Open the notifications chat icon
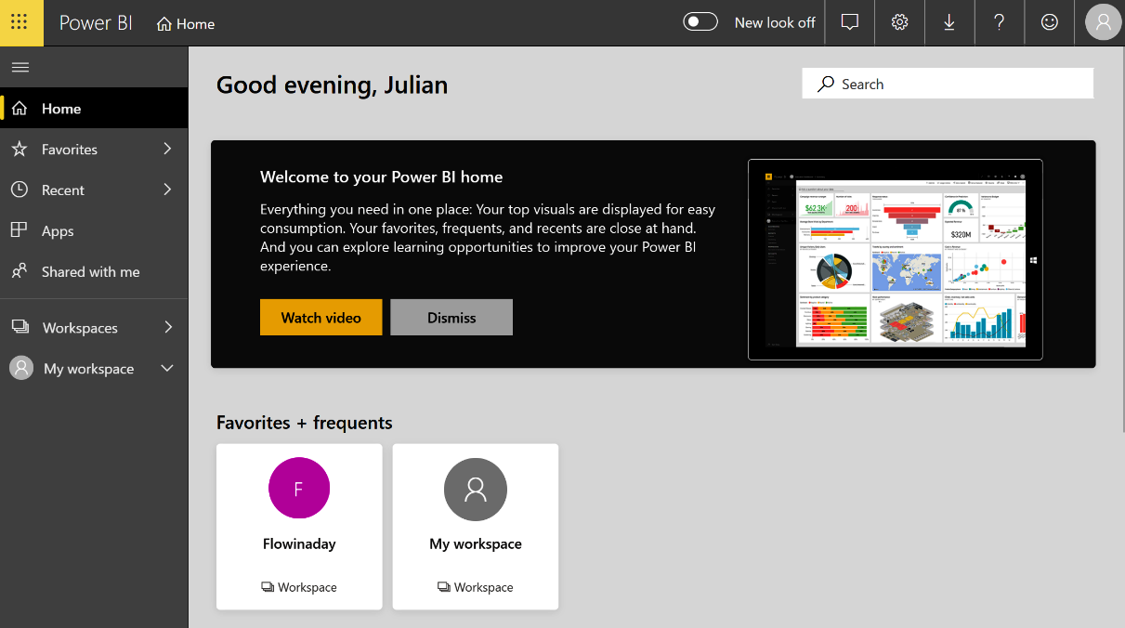The height and width of the screenshot is (628, 1125). pyautogui.click(x=849, y=22)
